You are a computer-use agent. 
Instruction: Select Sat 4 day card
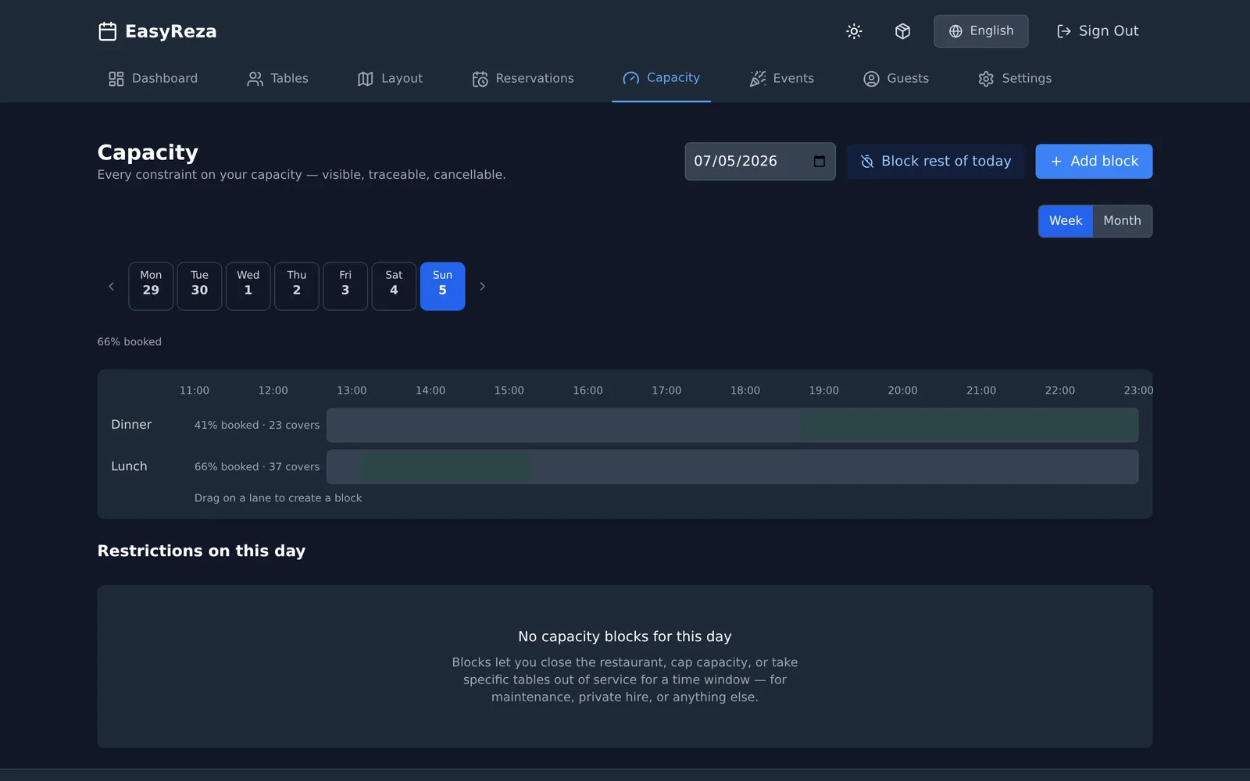(394, 287)
